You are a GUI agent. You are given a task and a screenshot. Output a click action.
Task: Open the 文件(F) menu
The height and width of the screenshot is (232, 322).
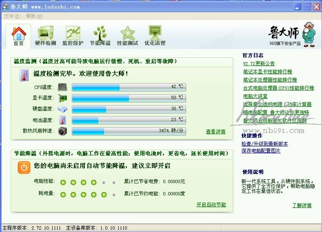(12, 16)
